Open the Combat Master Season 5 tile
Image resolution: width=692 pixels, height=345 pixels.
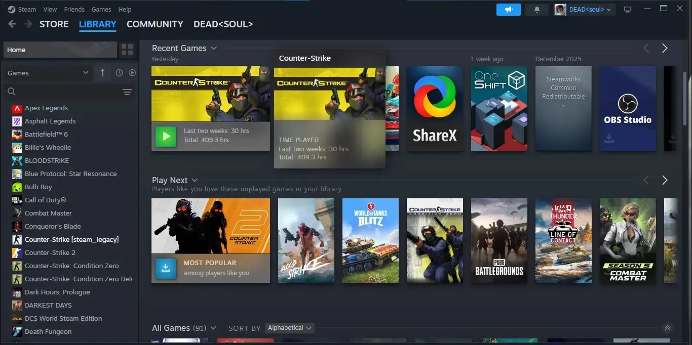click(628, 240)
